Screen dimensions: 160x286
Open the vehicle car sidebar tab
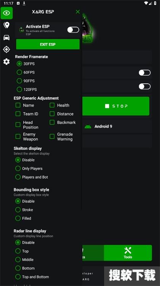tap(6, 38)
